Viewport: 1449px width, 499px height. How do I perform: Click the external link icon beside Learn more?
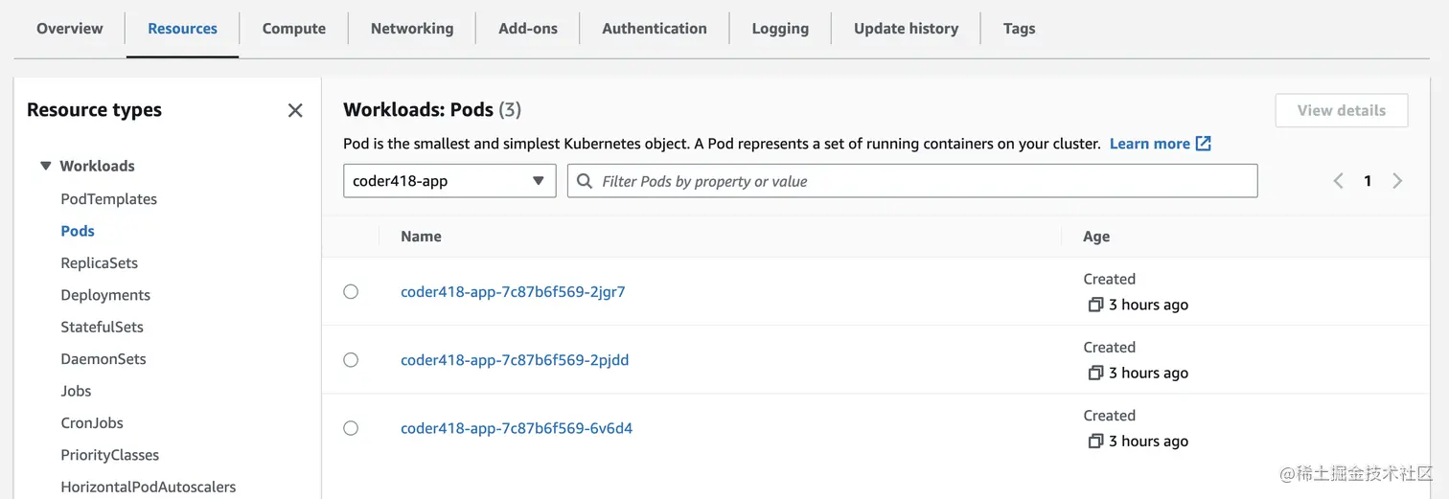click(x=1204, y=144)
